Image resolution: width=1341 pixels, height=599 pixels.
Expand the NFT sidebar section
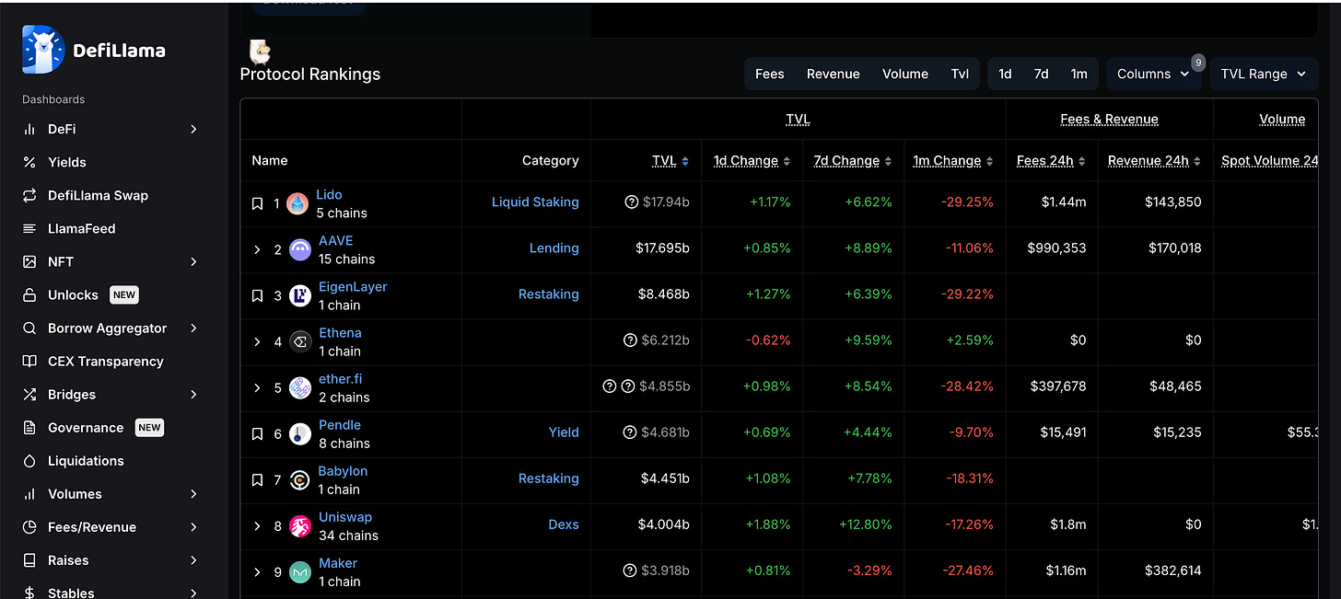coord(193,262)
